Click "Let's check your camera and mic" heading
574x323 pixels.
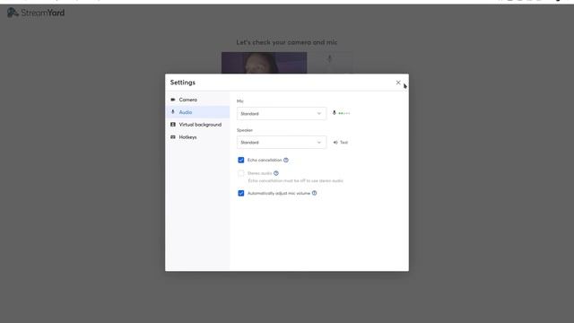point(287,42)
